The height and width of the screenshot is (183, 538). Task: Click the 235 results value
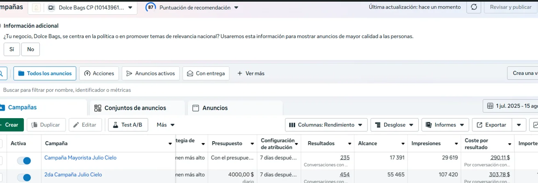pyautogui.click(x=345, y=158)
